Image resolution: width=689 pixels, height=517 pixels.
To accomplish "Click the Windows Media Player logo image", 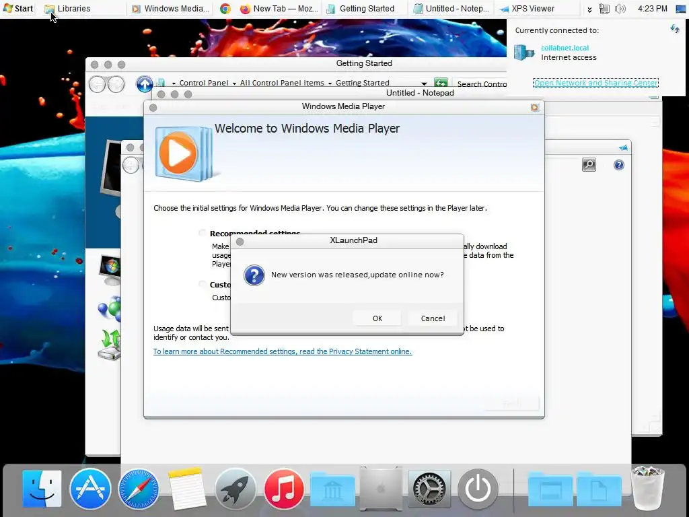I will [184, 153].
